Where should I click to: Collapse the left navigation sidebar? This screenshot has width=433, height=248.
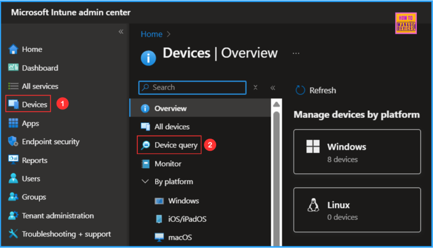[x=121, y=31]
